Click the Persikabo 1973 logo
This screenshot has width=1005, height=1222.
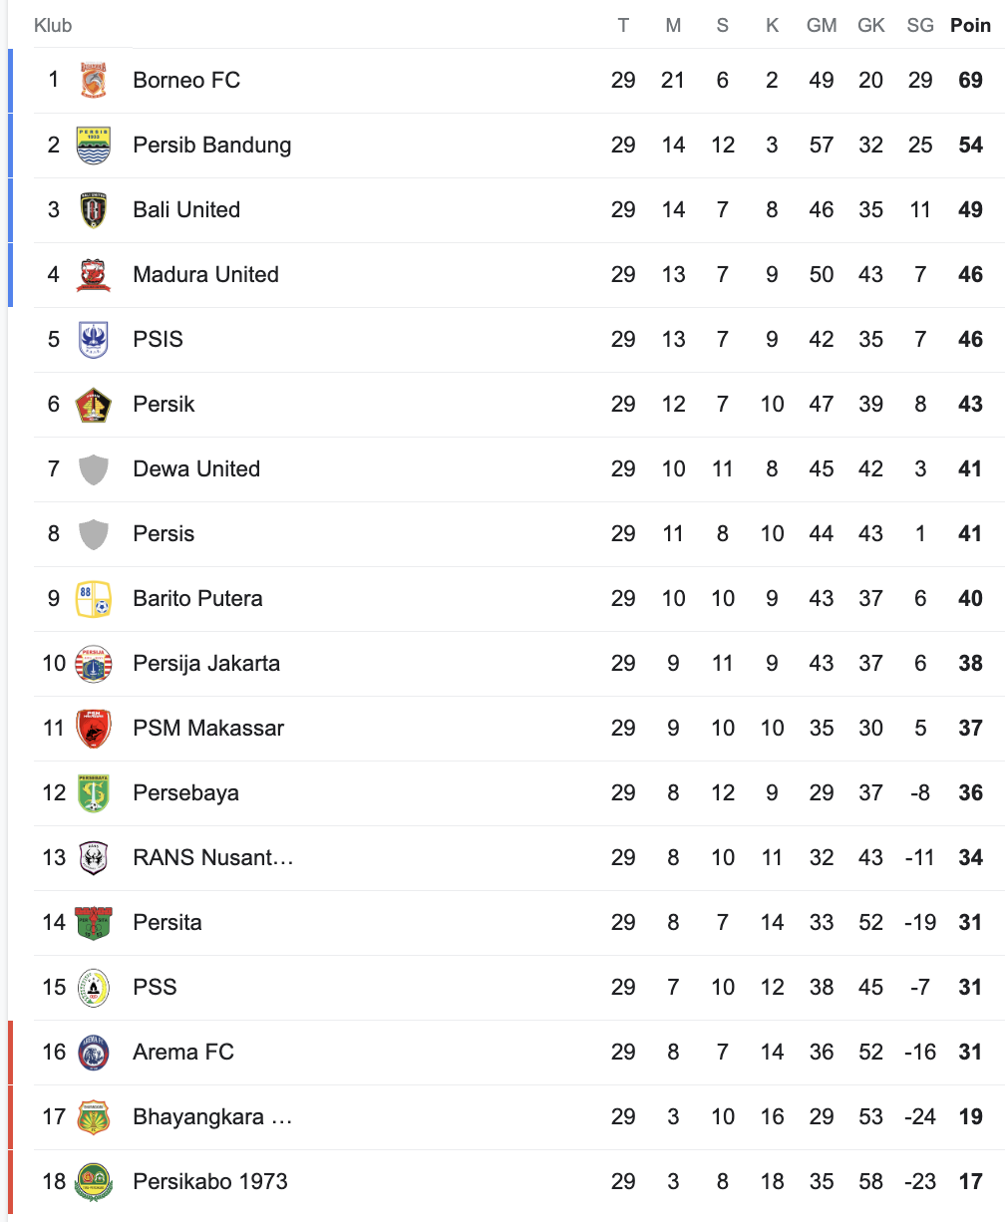94,1181
